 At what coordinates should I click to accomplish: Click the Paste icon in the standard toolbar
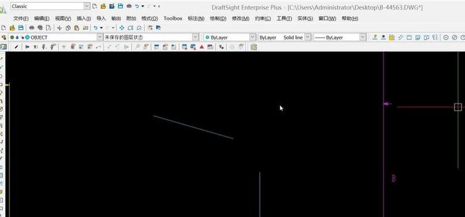click(76, 28)
